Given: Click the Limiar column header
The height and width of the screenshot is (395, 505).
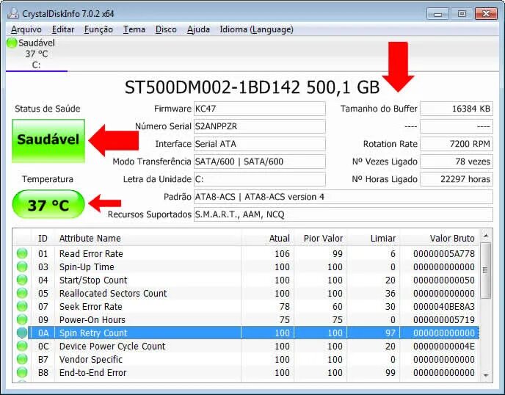Looking at the screenshot, I should pos(374,239).
